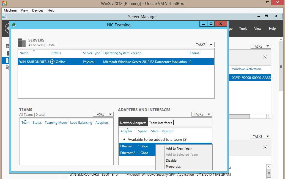Open the VirtualBox View menu
The image size is (285, 179).
pos(24,10)
